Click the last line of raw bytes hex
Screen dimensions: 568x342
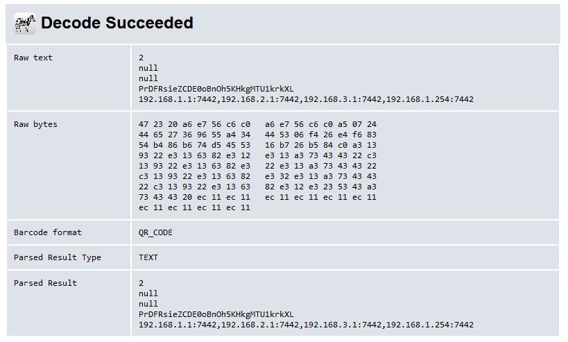coord(194,207)
